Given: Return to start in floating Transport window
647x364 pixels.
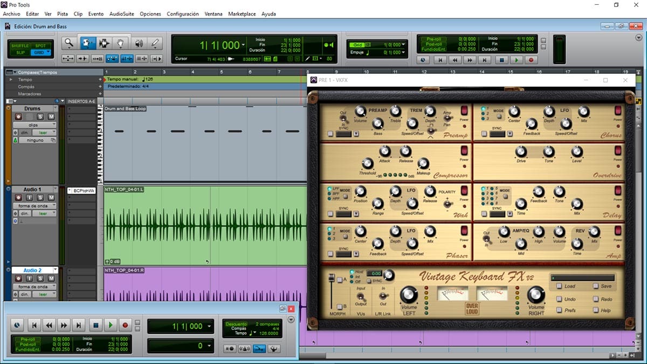Looking at the screenshot, I should [x=34, y=325].
